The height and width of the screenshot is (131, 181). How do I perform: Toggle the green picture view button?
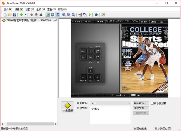pyautogui.click(x=48, y=15)
